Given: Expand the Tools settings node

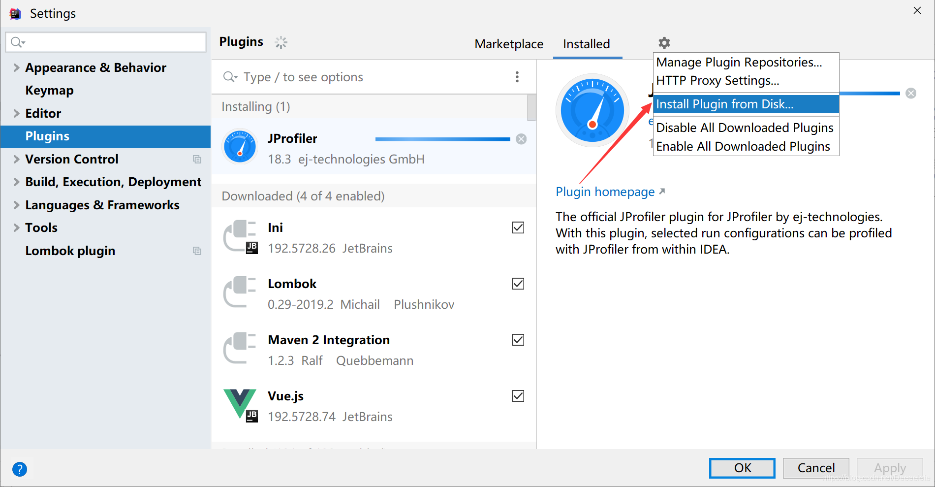Looking at the screenshot, I should tap(16, 227).
